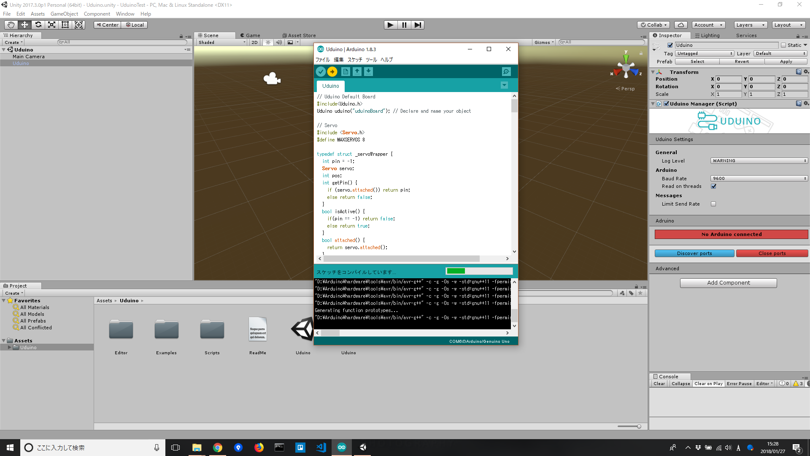
Task: Click the Project icon size slider
Action: 639,426
